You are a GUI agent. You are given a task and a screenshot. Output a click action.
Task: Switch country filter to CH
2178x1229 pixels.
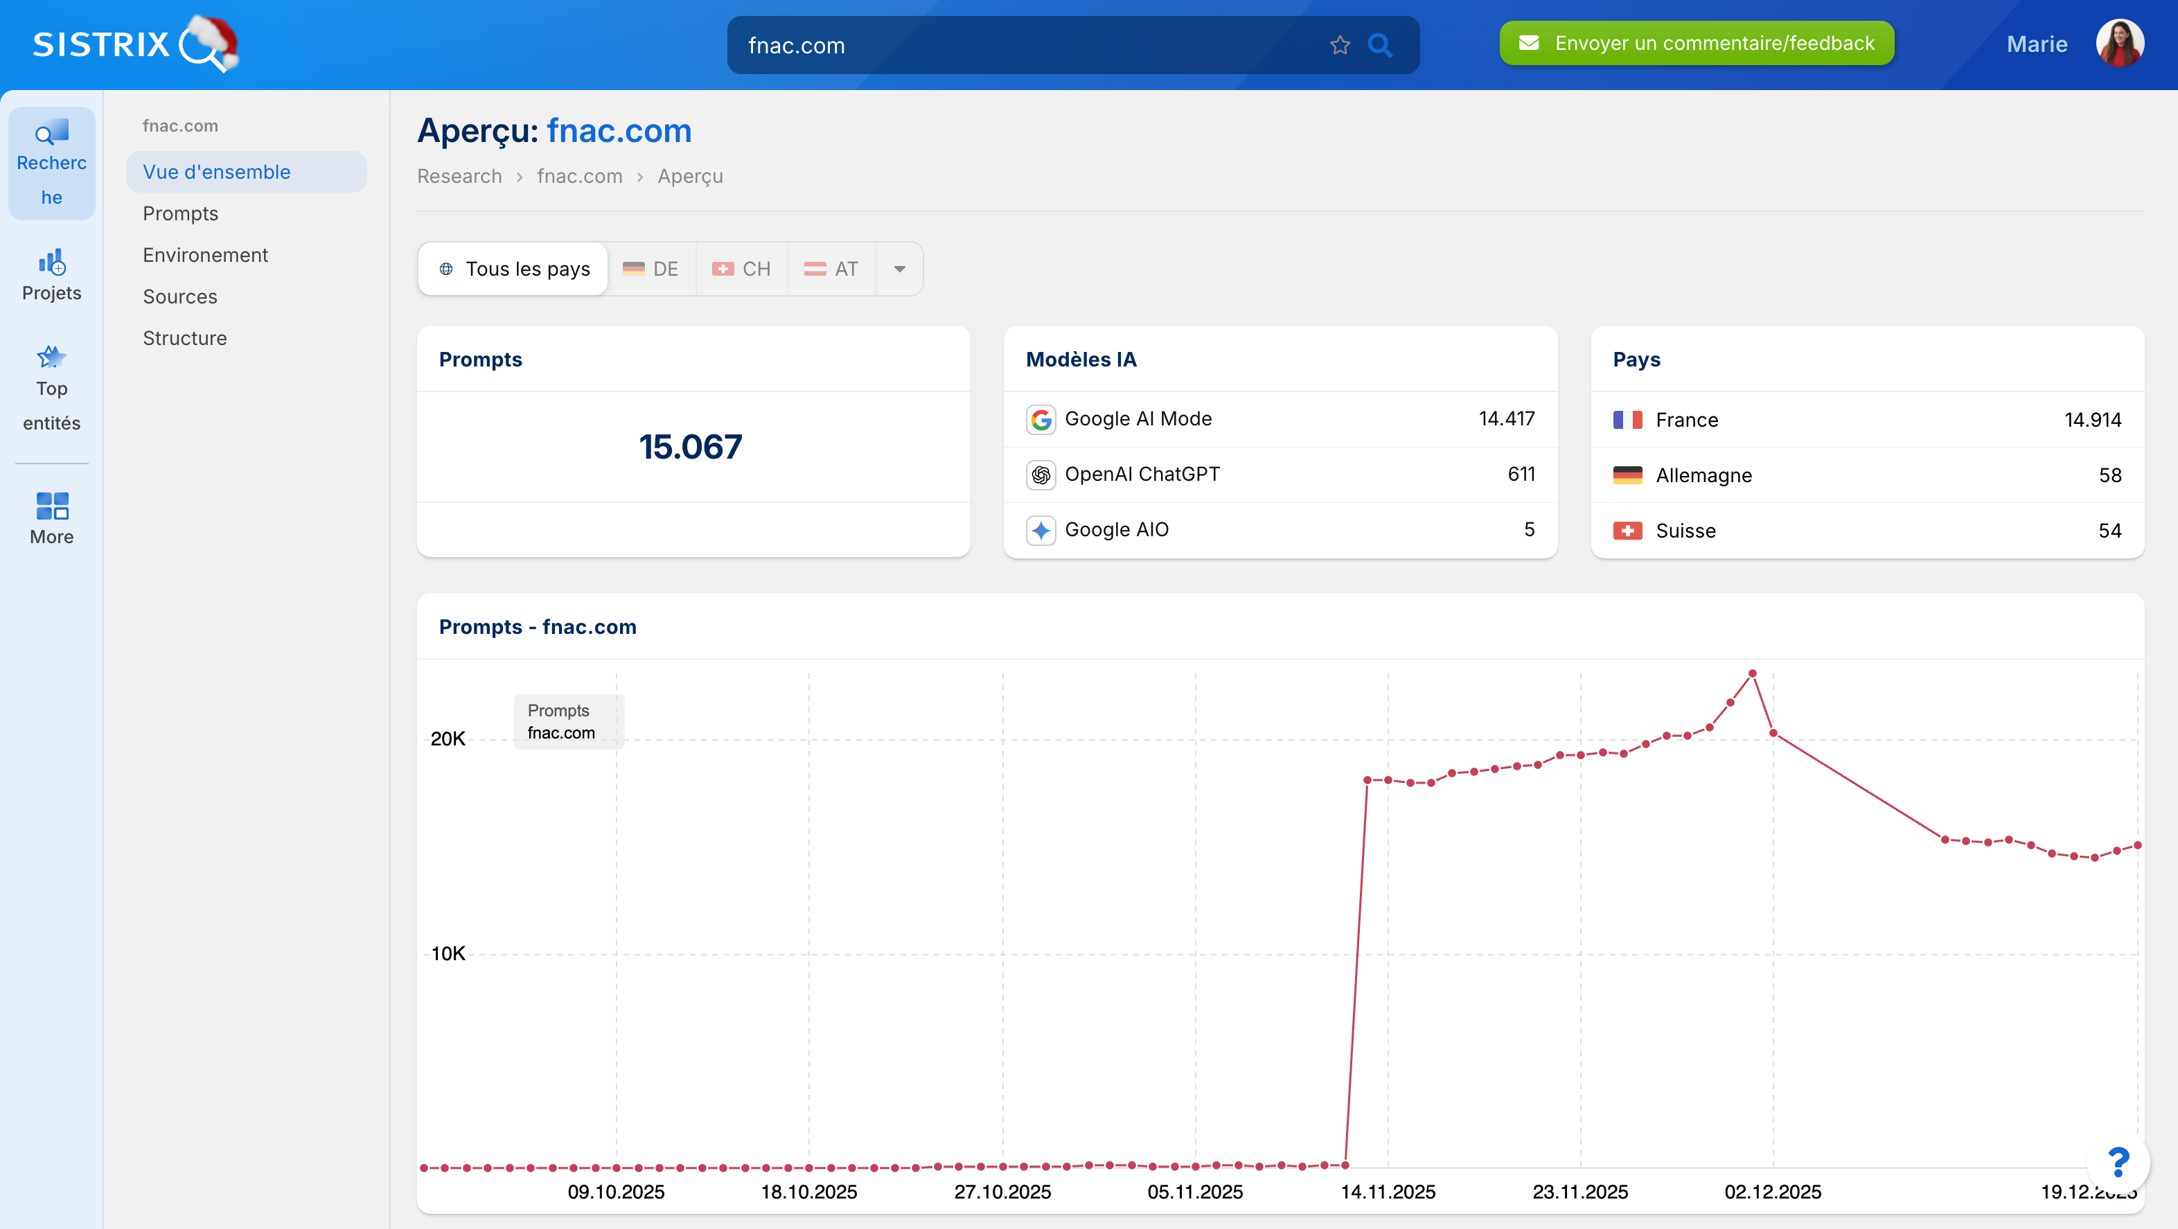click(741, 269)
